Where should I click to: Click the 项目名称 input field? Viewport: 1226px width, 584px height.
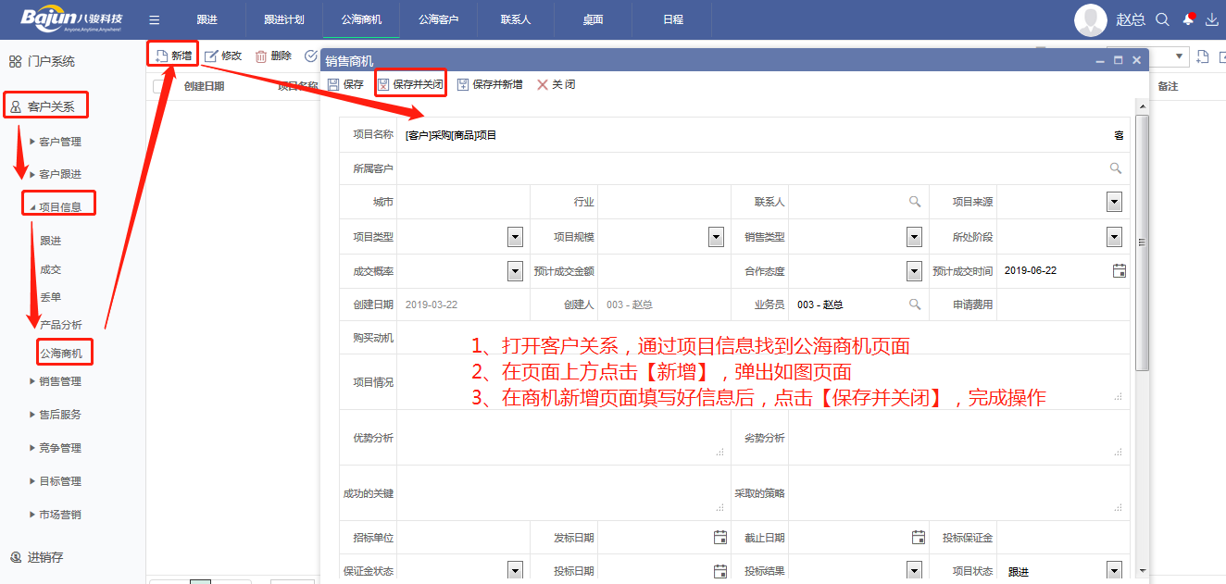755,135
